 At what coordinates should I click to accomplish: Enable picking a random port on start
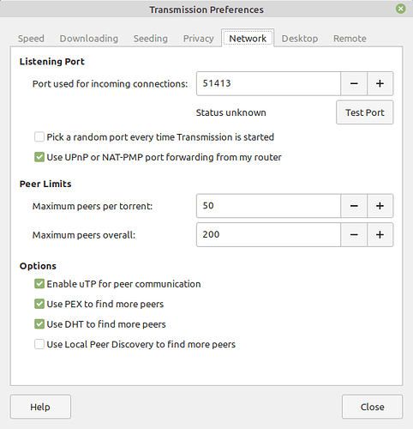click(x=39, y=137)
